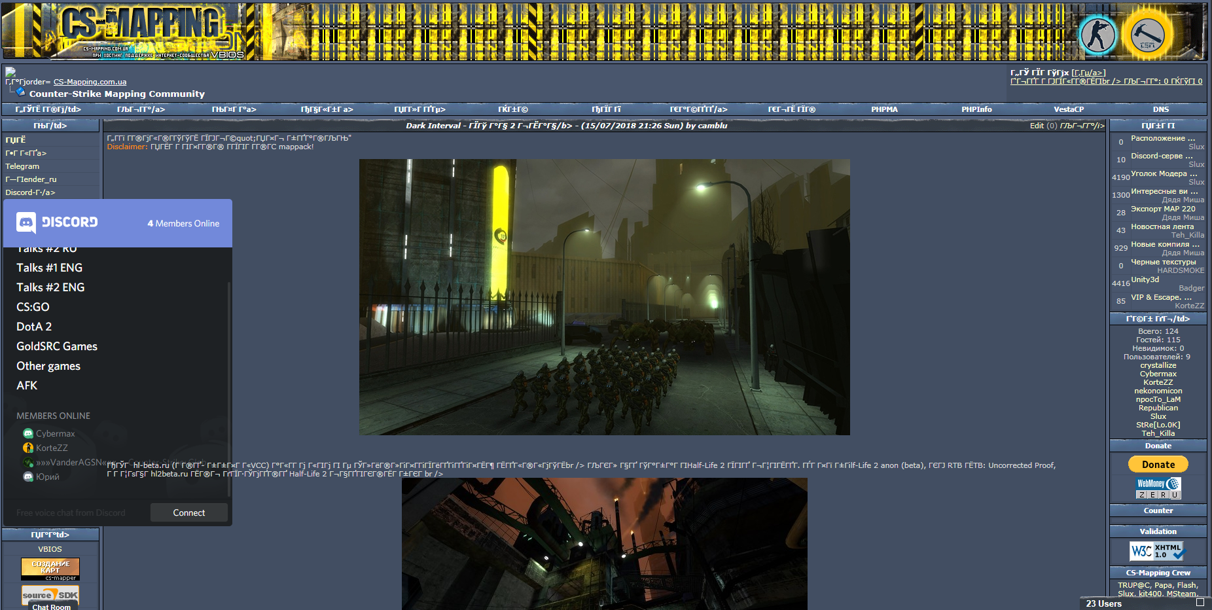The height and width of the screenshot is (610, 1212).
Task: Click Edit (0) on the Dark Interval post
Action: 1043,126
